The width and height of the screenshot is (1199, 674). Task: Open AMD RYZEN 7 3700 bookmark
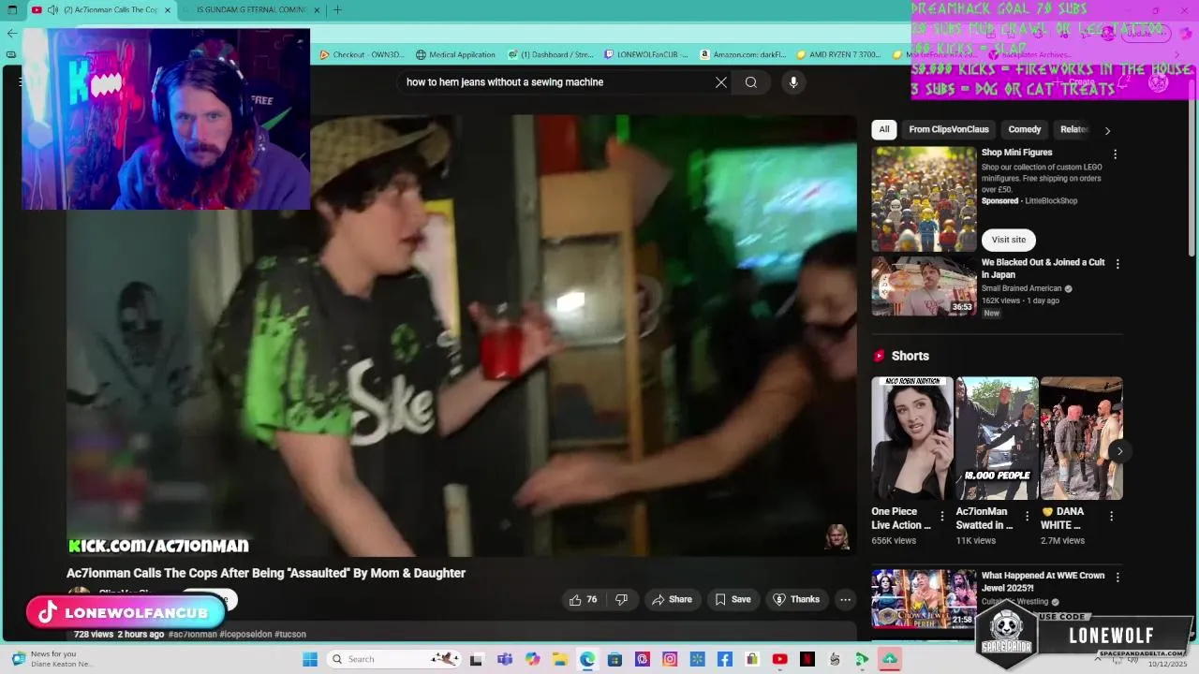pos(838,54)
